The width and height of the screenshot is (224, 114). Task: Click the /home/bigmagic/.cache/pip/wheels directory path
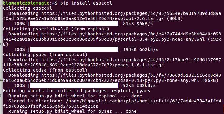pos(112,104)
